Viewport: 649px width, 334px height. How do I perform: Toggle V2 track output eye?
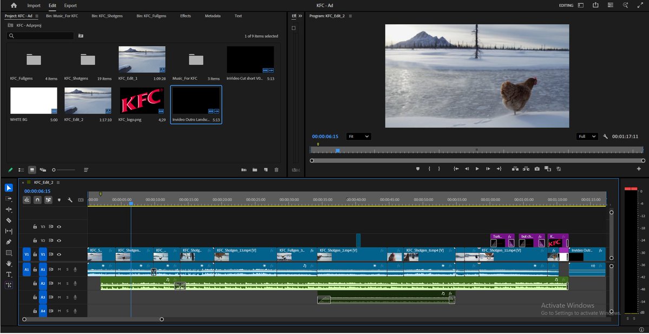click(59, 240)
